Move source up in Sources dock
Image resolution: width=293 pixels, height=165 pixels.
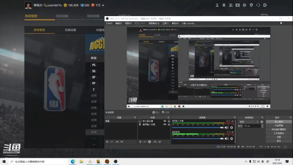coord(155,142)
